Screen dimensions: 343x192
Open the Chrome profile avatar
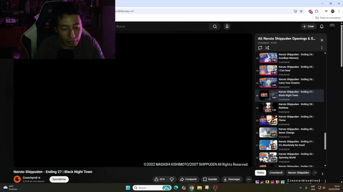click(333, 11)
